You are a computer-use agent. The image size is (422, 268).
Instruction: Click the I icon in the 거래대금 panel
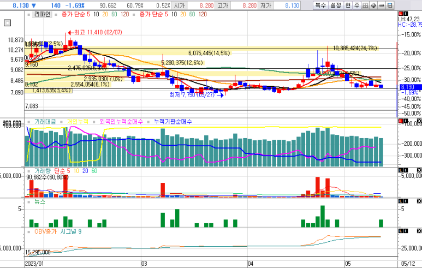coord(406,121)
